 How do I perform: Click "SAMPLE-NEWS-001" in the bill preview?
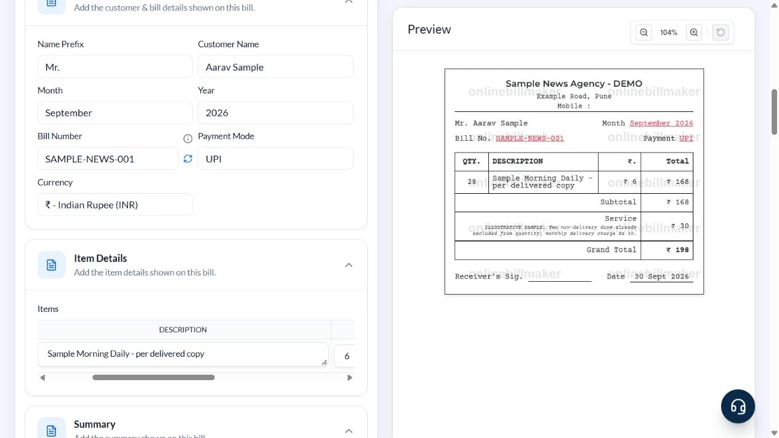click(530, 138)
